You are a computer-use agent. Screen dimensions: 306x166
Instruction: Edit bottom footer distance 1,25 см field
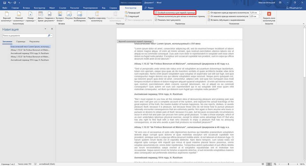(254, 16)
